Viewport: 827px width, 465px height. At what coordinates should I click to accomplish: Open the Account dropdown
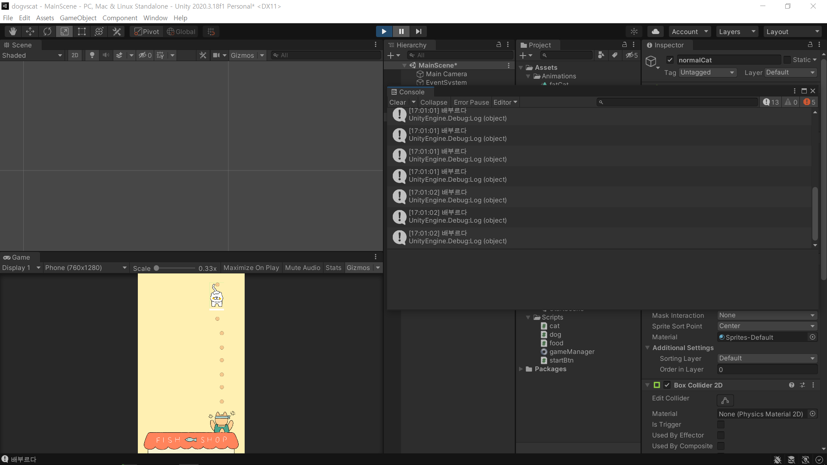(690, 31)
